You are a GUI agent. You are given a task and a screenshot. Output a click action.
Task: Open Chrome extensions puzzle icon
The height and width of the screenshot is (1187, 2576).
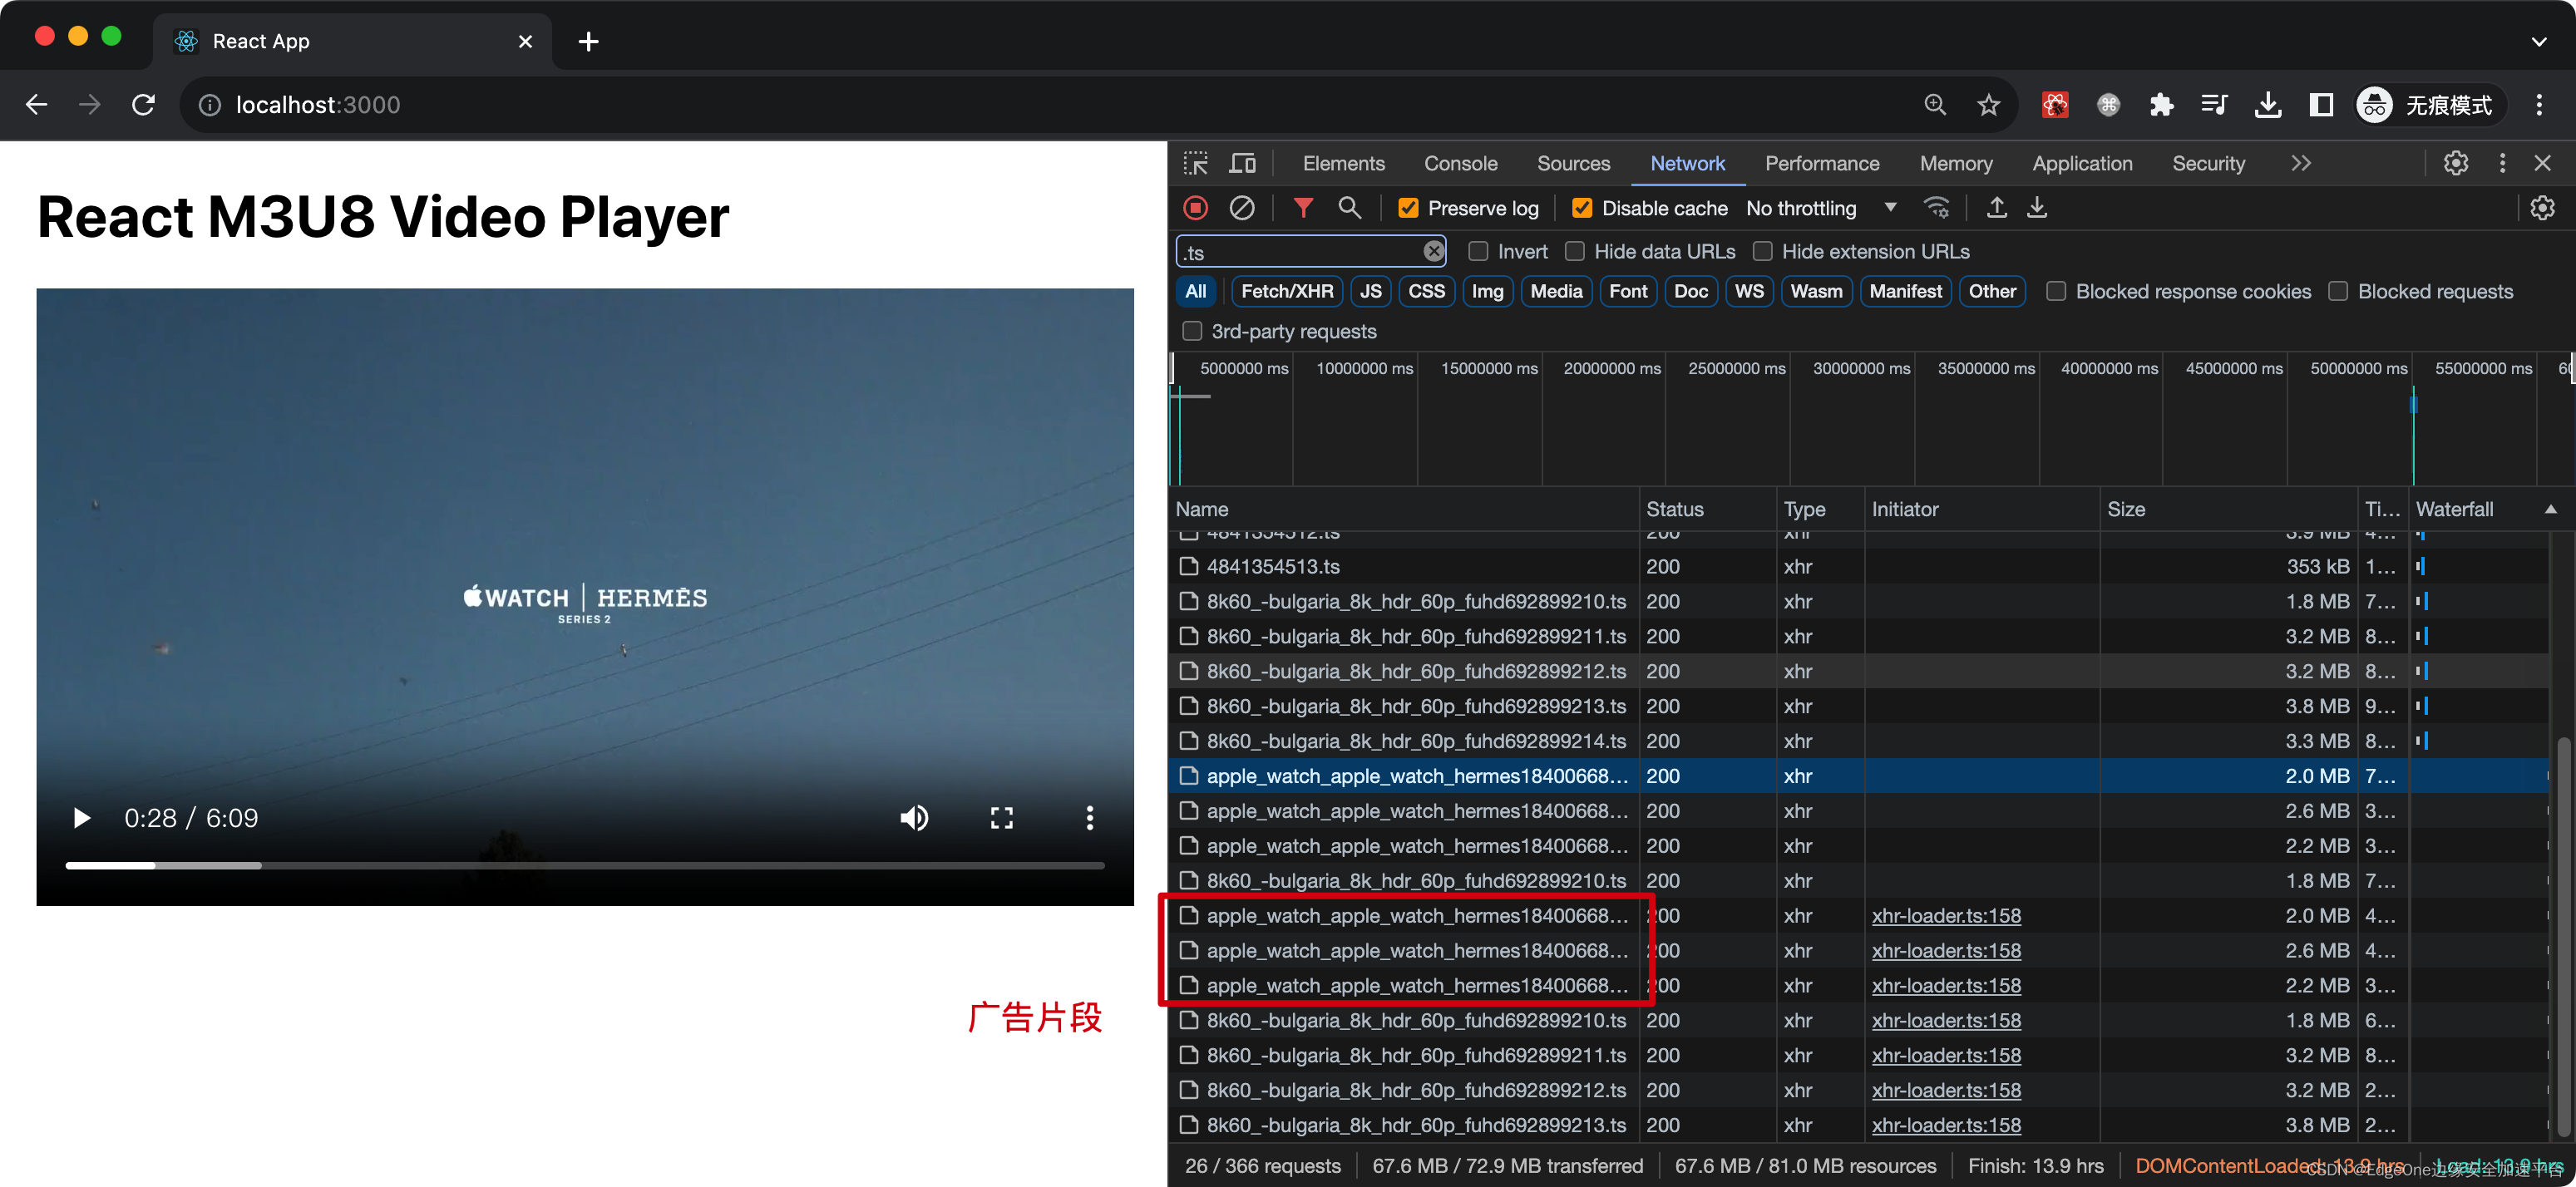coord(2161,105)
